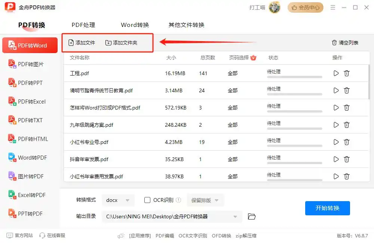Click the progress bar for 抖音年审发票.pdf
374x243 pixels.
point(295,163)
